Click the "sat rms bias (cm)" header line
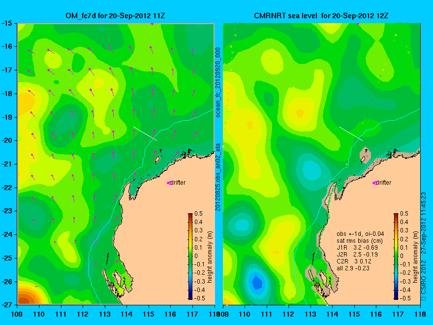The image size is (433, 325). 360,241
